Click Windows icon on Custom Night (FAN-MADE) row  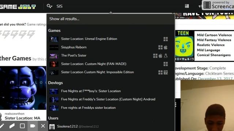point(166,64)
